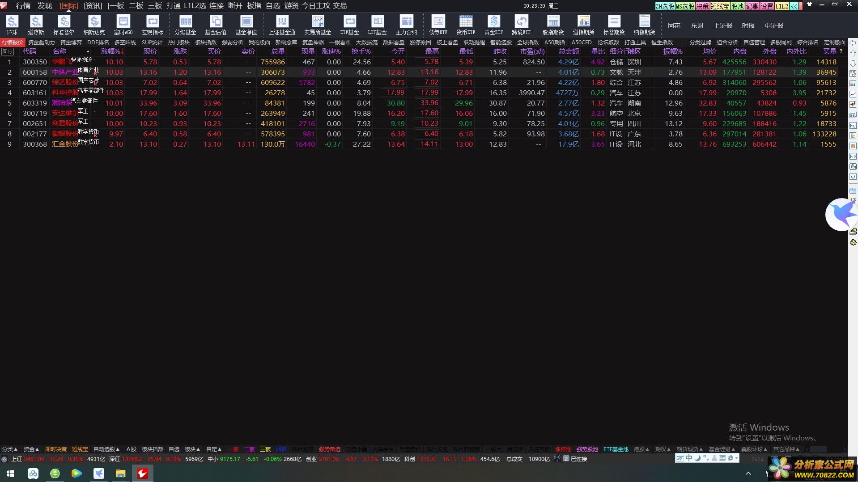The width and height of the screenshot is (858, 482).
Task: Open the 道琼斯 Dow Jones icon
Action: [x=36, y=25]
